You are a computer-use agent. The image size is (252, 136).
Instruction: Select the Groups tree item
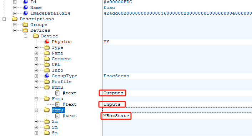(39, 25)
